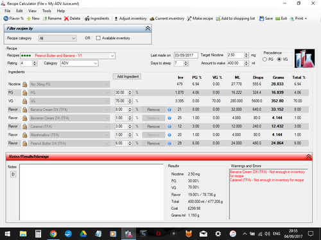Open info icon for Marshmallow (TFA)
Image resolution: width=321 pixels, height=240 pixels.
[x=169, y=135]
